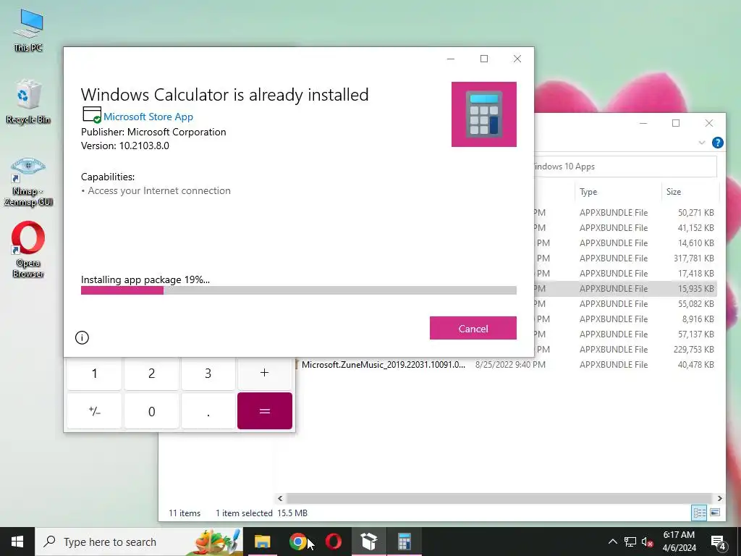Open Explorer help question mark icon
Viewport: 741px width, 556px height.
pos(717,143)
